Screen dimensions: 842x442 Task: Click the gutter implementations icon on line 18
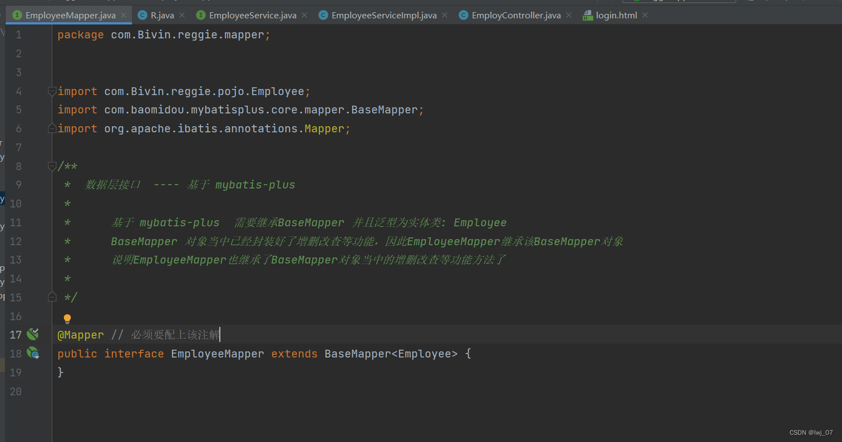pyautogui.click(x=33, y=353)
